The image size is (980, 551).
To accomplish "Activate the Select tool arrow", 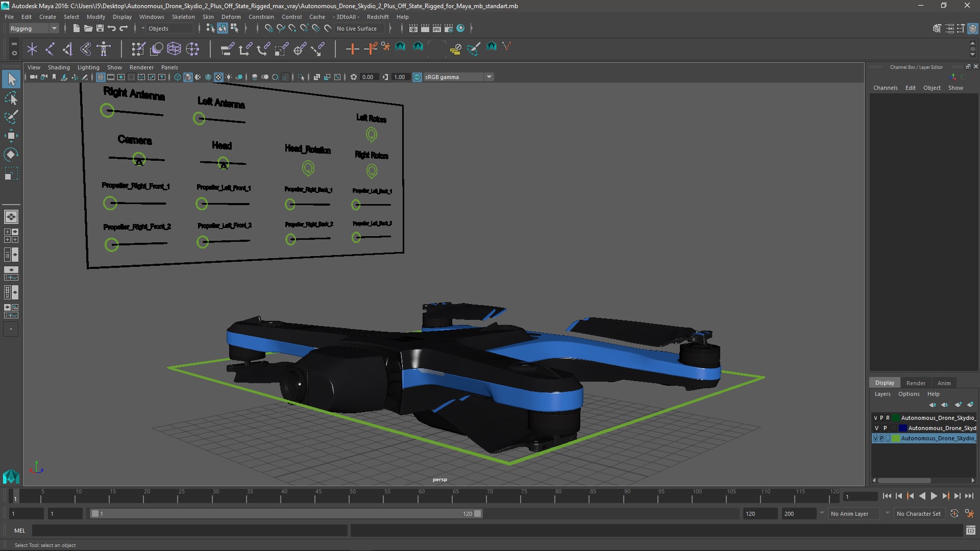I will [11, 79].
